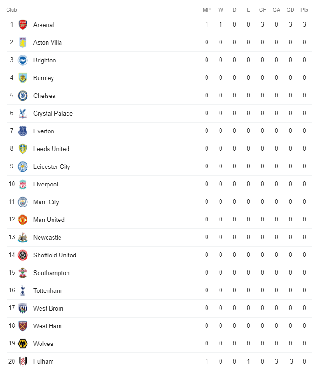Select the Fulham club crest
Image resolution: width=320 pixels, height=373 pixels.
[22, 361]
